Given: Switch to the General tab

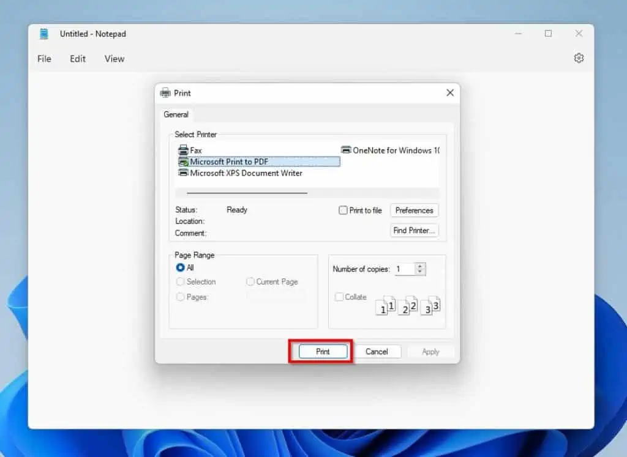Looking at the screenshot, I should pos(176,114).
